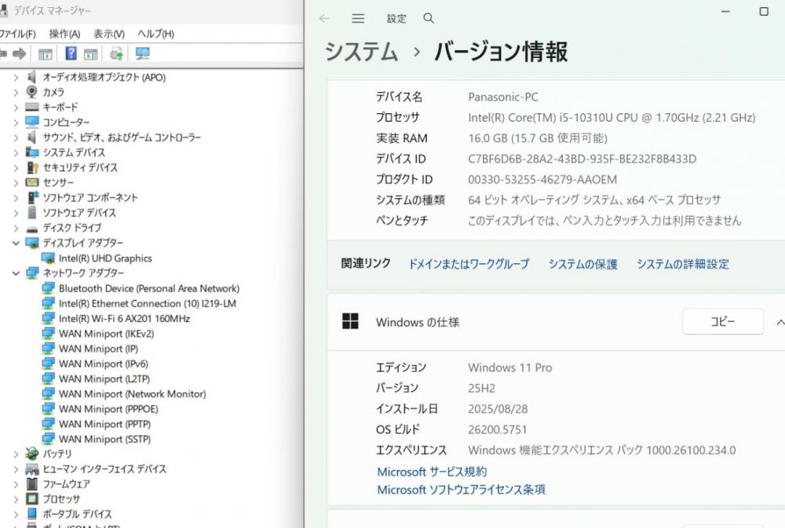Expand the オーディオ処理オブジェクト (APO) node
785x528 pixels.
[x=16, y=77]
